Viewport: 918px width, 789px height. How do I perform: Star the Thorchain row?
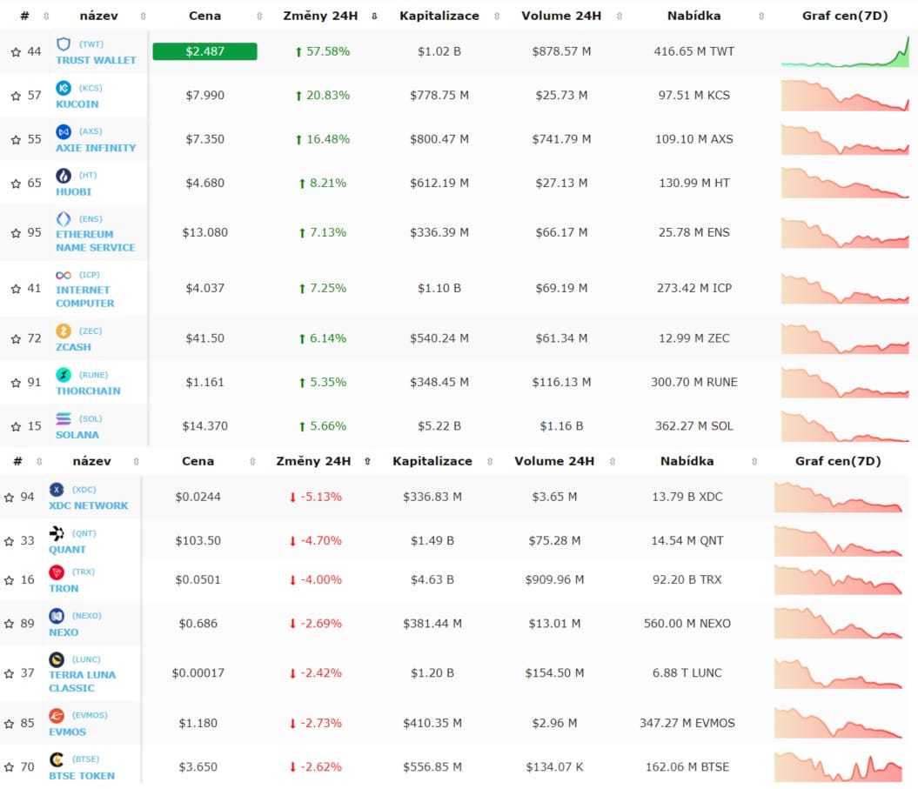pos(16,383)
